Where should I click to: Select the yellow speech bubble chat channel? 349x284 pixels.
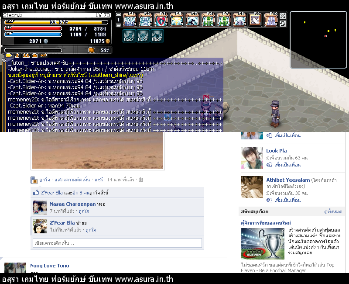click(8, 55)
